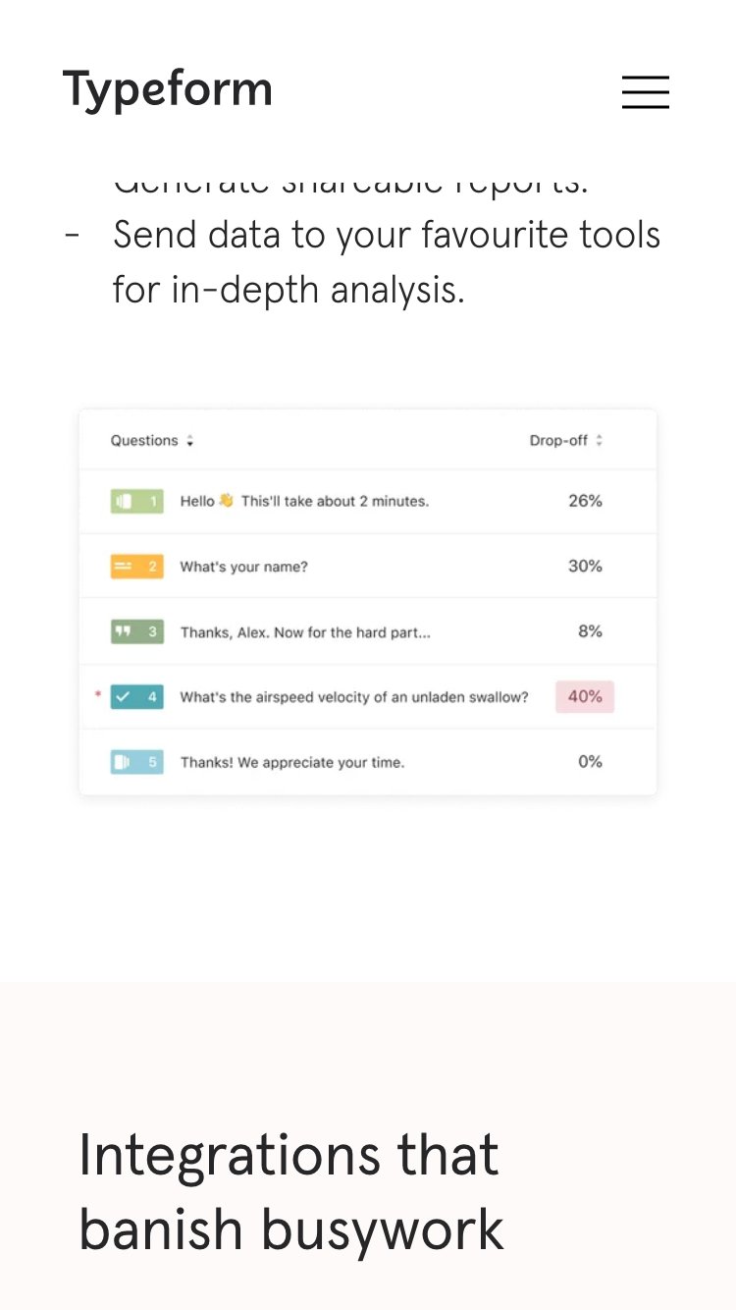The height and width of the screenshot is (1310, 736).
Task: Click the Questions column header label
Action: point(144,441)
